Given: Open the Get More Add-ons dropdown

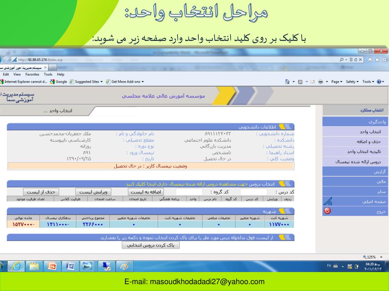Looking at the screenshot, I should pos(125,82).
